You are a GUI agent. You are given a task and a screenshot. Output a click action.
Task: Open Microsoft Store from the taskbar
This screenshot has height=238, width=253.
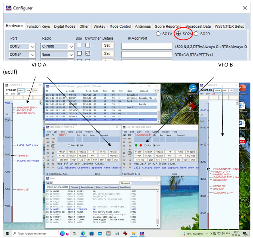coord(91,234)
